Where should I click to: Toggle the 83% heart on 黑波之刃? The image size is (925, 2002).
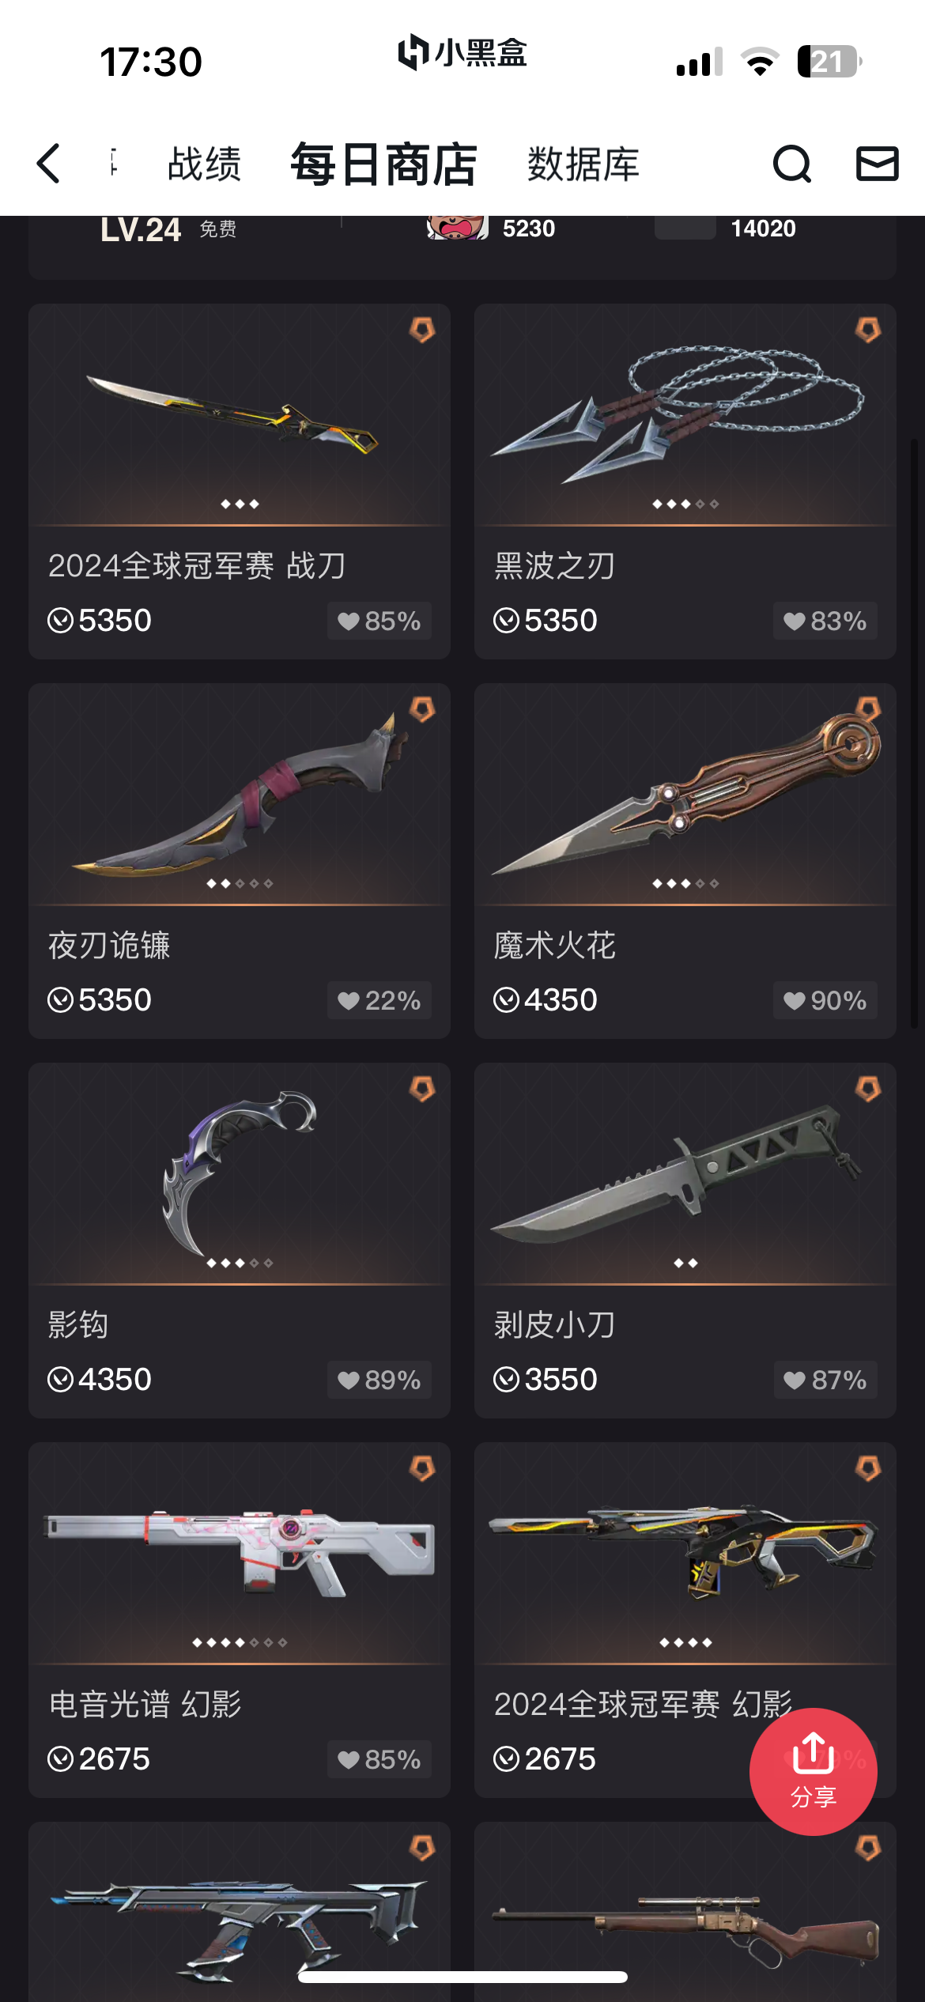coord(825,621)
